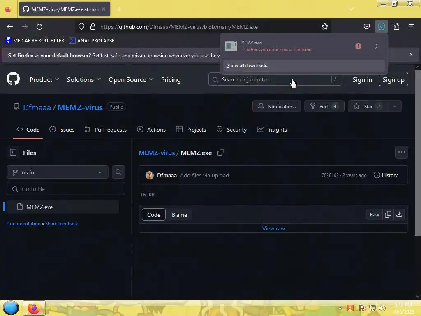Select the Code view toggle
Screen dimensions: 421x316
pyautogui.click(x=154, y=215)
